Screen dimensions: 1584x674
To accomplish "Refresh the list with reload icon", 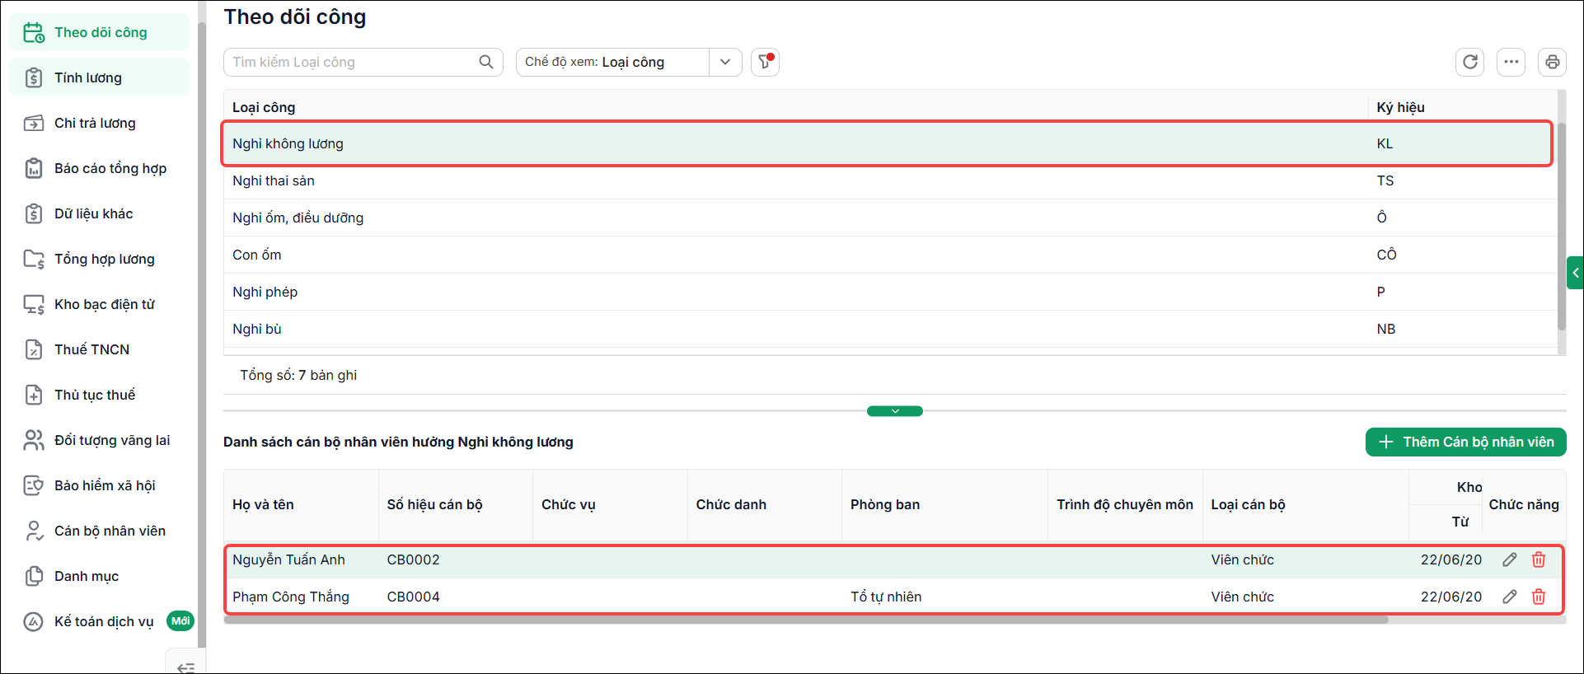I will pos(1470,62).
